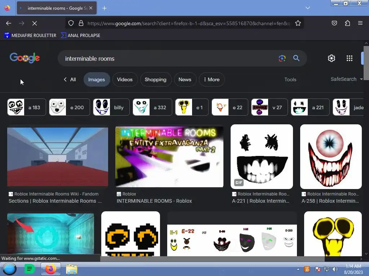The image size is (369, 276).
Task: Open the extensions puzzle icon
Action: pyautogui.click(x=347, y=23)
